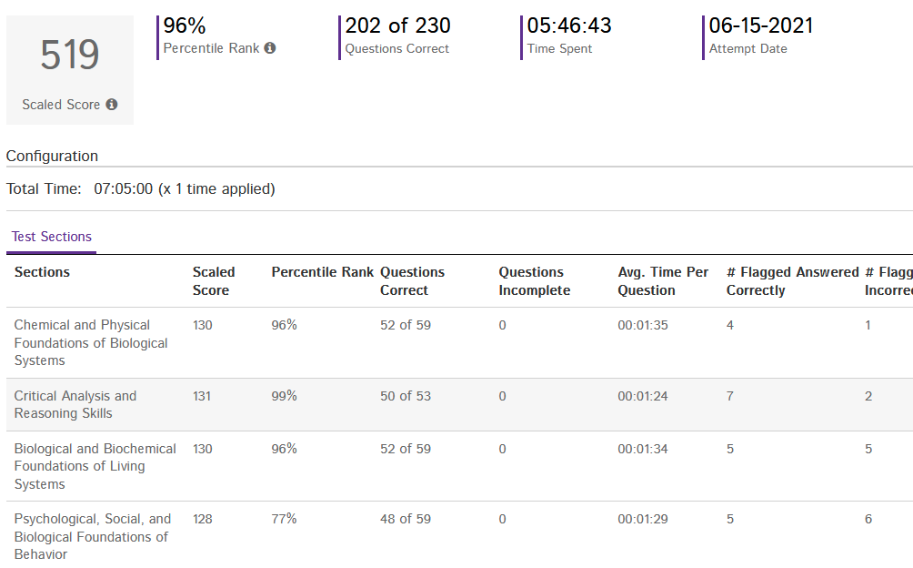The width and height of the screenshot is (913, 568).
Task: Click the 05:46:43 Time Spent stat
Action: (x=569, y=36)
